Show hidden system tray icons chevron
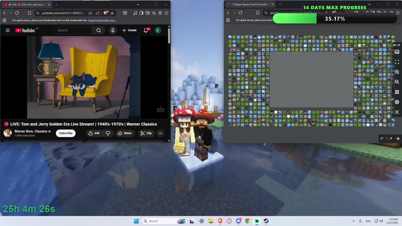The height and width of the screenshot is (226, 402). (x=354, y=221)
